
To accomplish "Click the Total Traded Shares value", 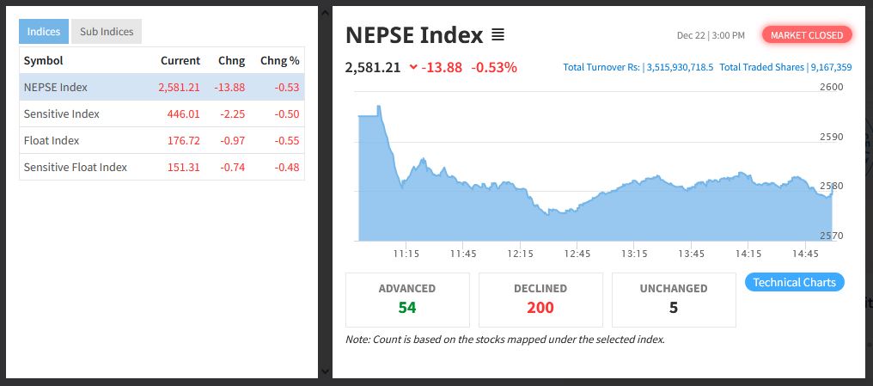I will (830, 67).
